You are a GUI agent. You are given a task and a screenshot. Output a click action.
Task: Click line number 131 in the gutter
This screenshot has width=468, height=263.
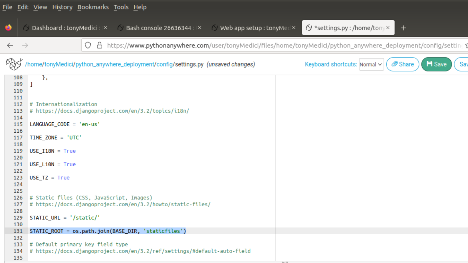[x=18, y=231]
